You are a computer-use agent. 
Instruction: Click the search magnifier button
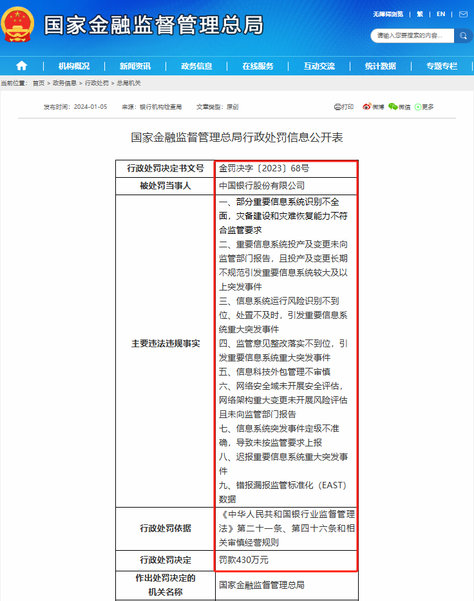coord(463,35)
